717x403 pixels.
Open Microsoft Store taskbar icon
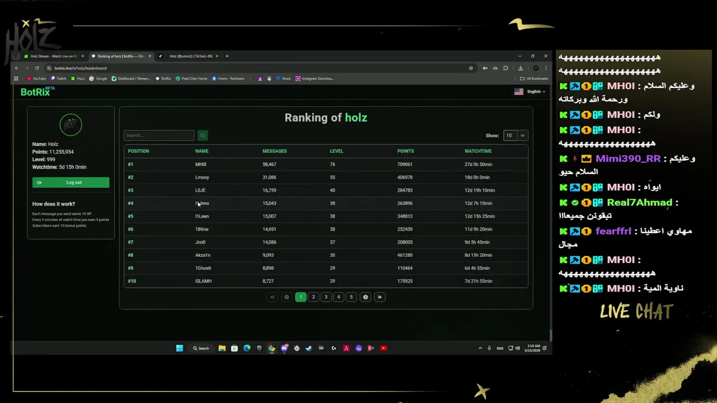click(x=234, y=348)
